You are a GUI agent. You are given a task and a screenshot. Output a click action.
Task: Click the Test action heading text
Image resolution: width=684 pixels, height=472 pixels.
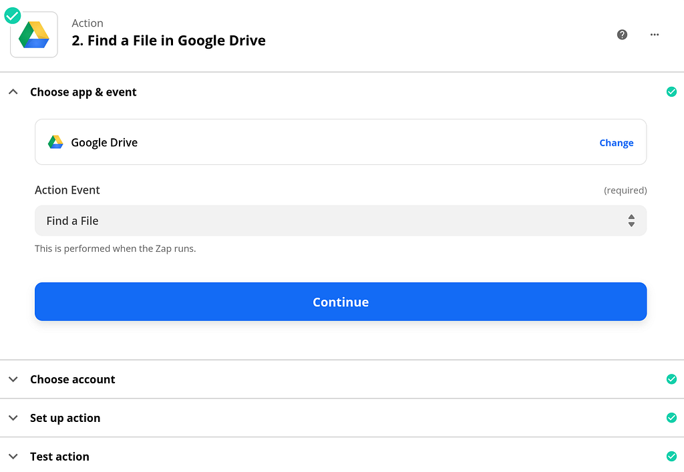59,456
